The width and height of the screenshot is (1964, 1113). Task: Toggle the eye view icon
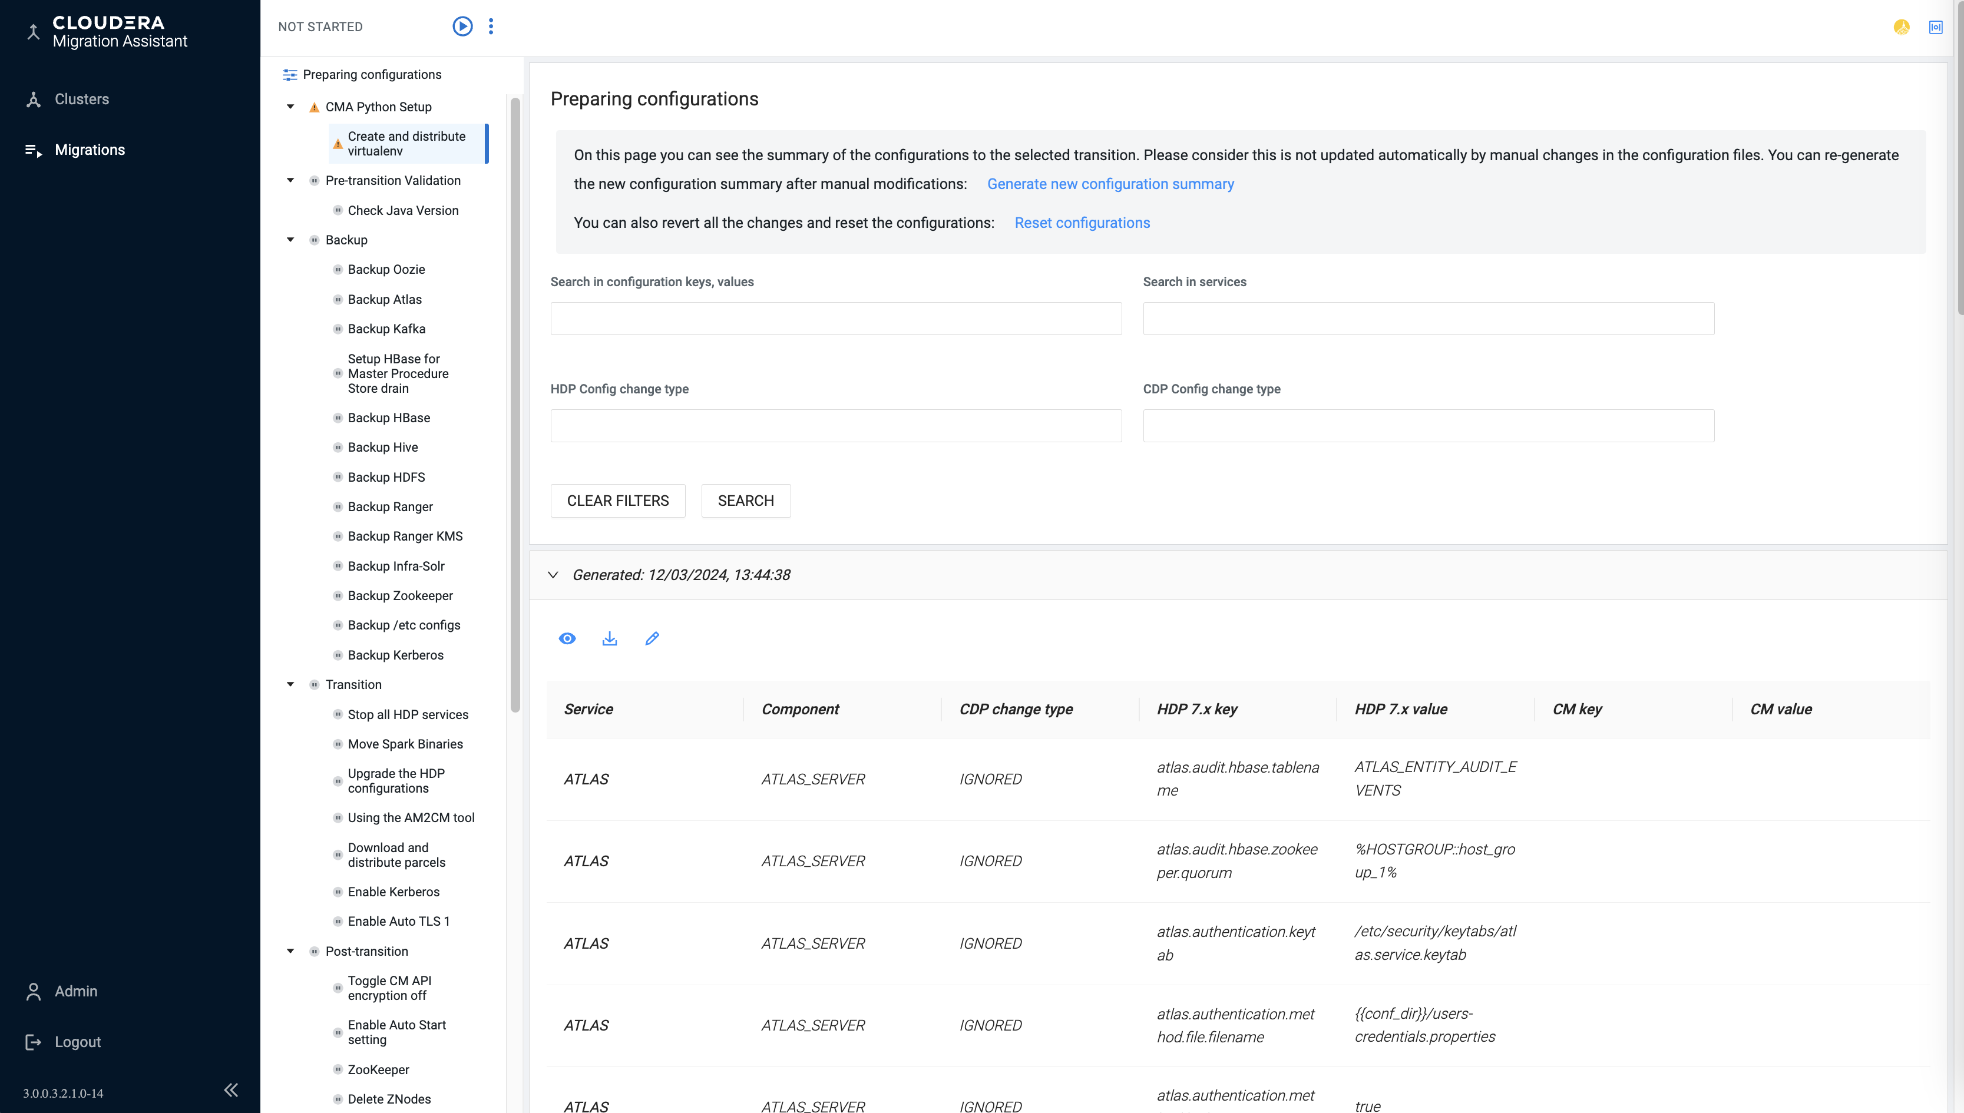pos(567,638)
